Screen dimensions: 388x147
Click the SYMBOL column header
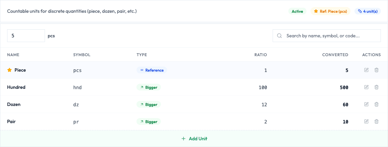coord(82,55)
